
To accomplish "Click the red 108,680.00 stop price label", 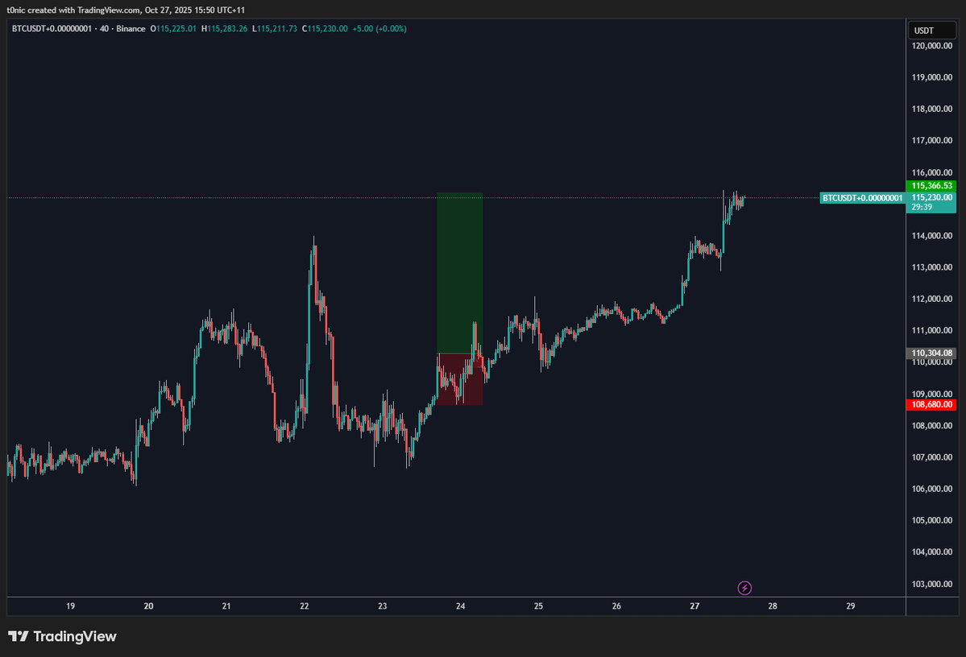I will pyautogui.click(x=931, y=404).
